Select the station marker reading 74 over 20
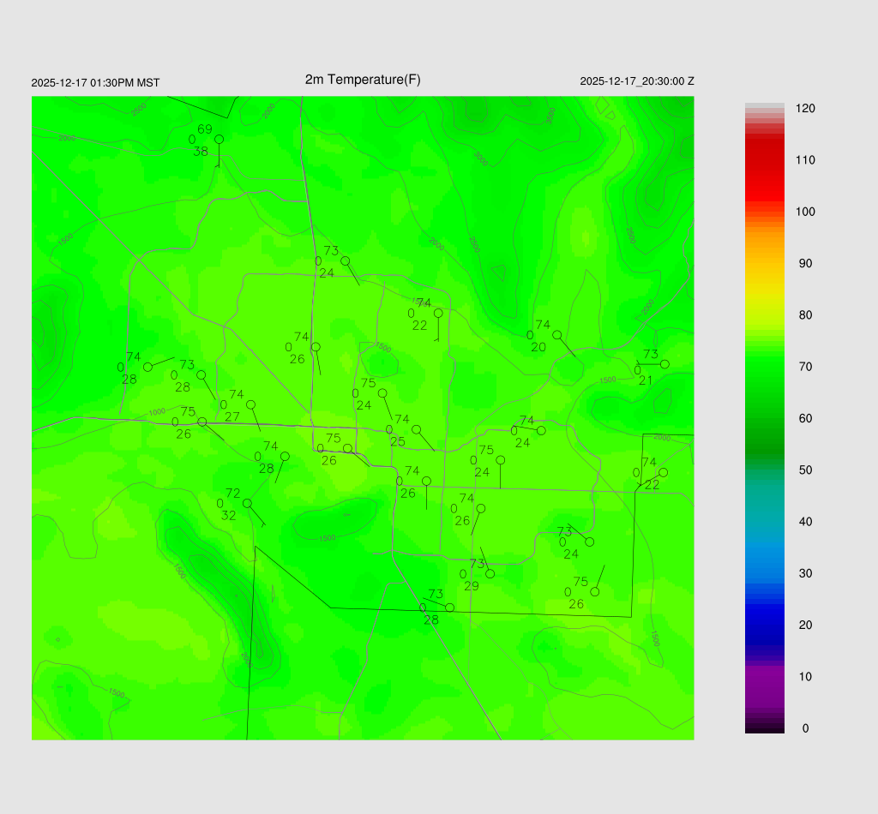 [x=556, y=335]
